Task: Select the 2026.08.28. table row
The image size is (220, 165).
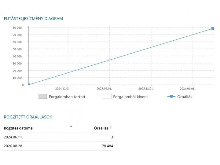Action: (x=58, y=146)
